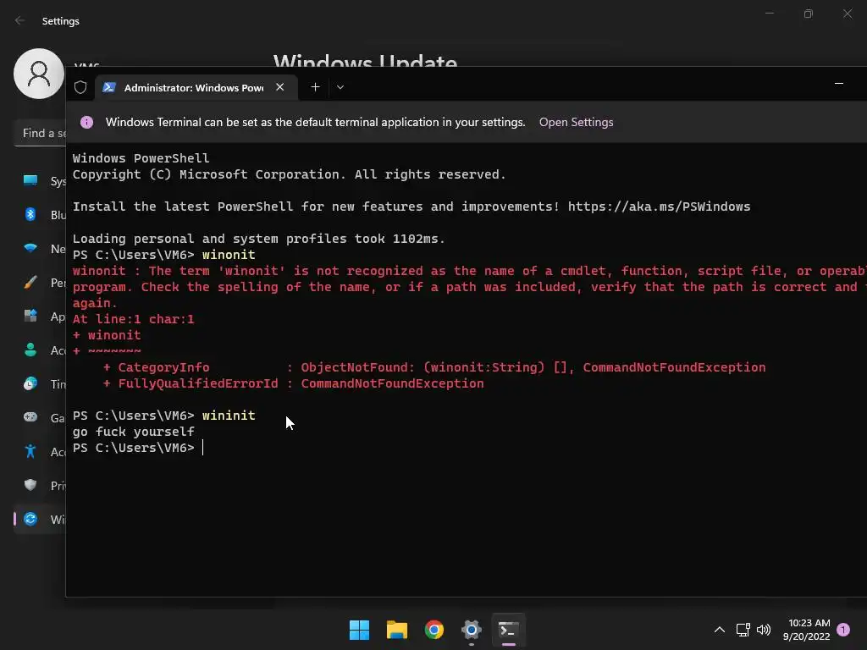Click the Windows Update heading in Settings
867x650 pixels.
click(365, 60)
